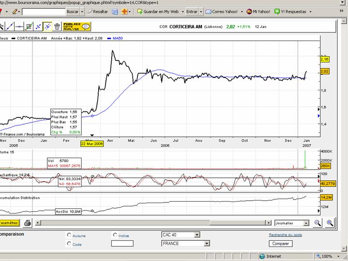Screen dimensions: 348x261
Task: Click the Comparer button
Action: (280, 244)
